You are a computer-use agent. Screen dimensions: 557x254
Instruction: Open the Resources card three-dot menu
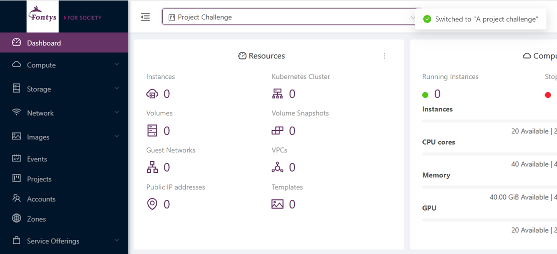tap(385, 56)
